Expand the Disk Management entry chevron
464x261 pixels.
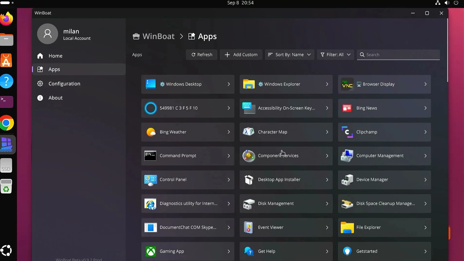pos(327,204)
